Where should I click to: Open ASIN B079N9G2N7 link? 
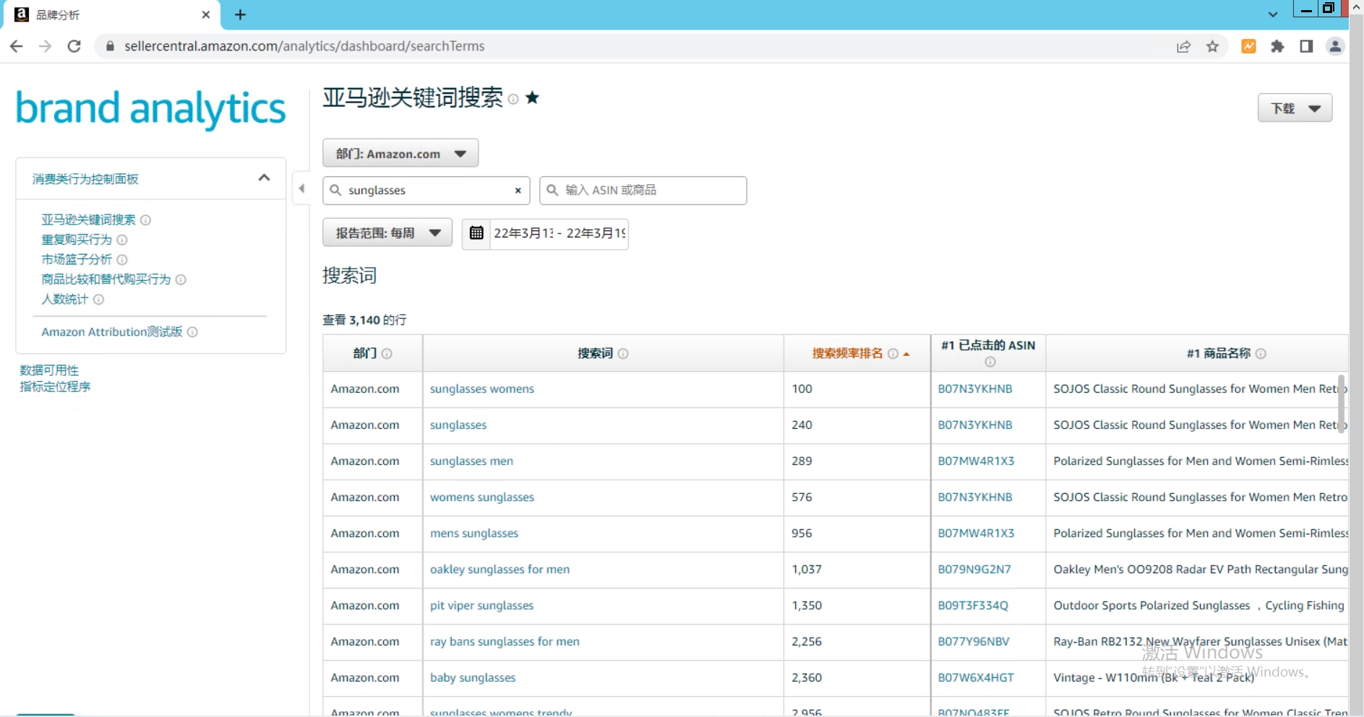click(x=974, y=570)
